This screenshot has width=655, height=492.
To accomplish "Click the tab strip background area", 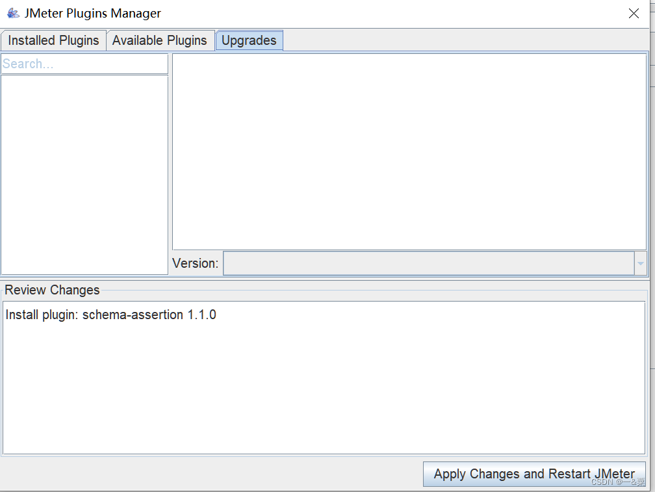I will coord(455,40).
